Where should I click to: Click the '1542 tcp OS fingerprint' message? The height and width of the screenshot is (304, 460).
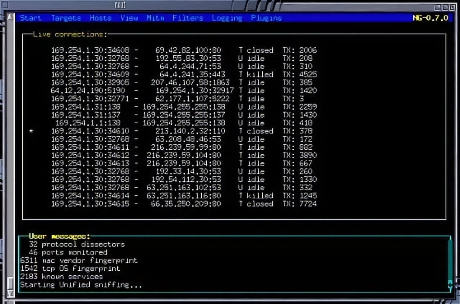tap(70, 269)
